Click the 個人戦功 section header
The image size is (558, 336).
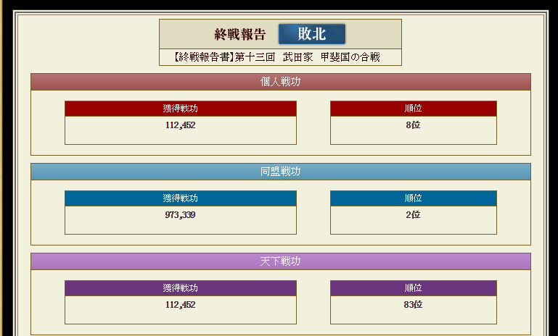click(280, 82)
